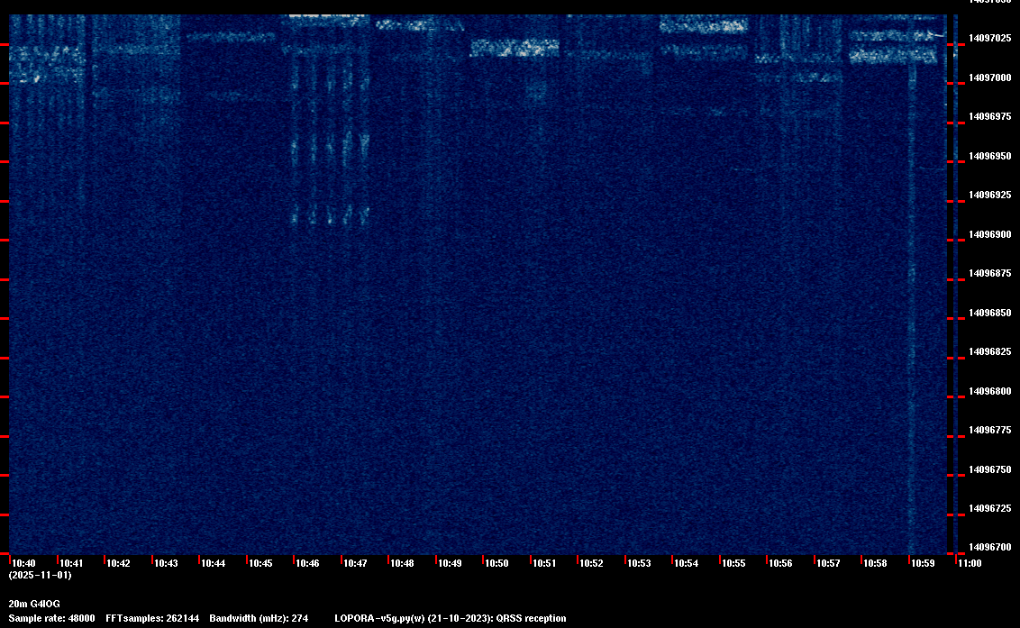Click the 10:44 time label
1020x628 pixels.
tap(214, 563)
